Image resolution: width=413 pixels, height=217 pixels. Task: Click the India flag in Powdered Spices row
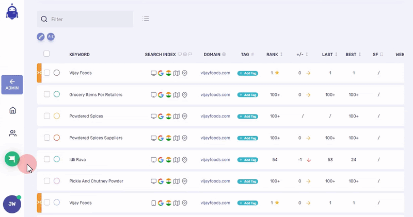pos(169,116)
